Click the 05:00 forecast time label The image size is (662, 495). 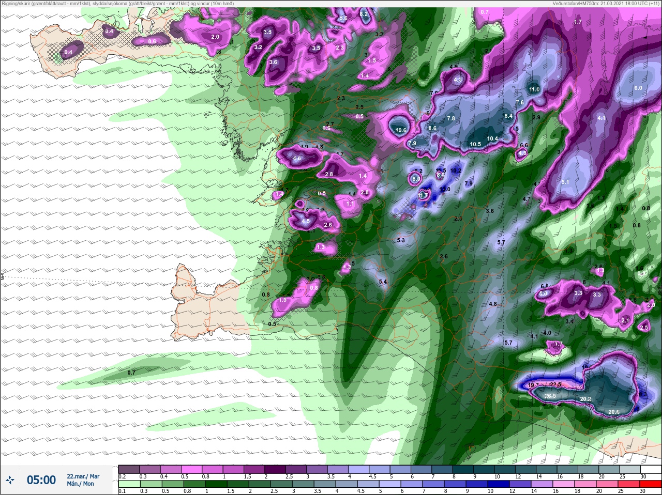click(41, 480)
